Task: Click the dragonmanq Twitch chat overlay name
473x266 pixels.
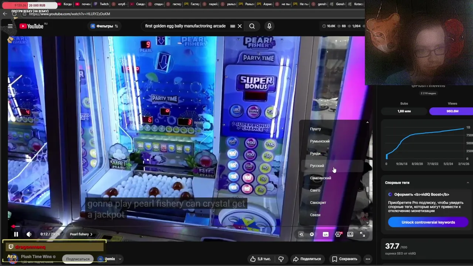Action: pos(30,247)
